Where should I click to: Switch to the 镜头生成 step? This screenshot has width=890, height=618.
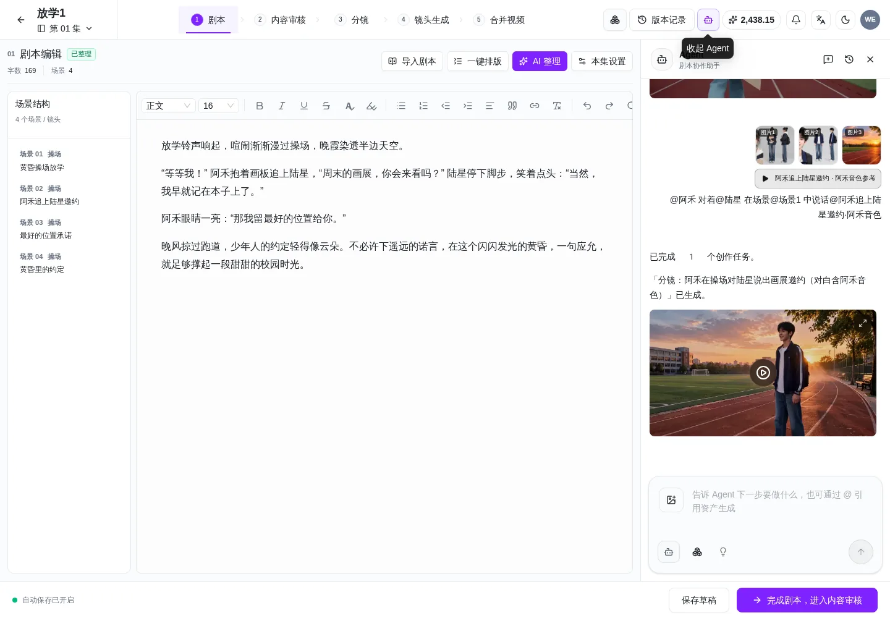(x=423, y=20)
